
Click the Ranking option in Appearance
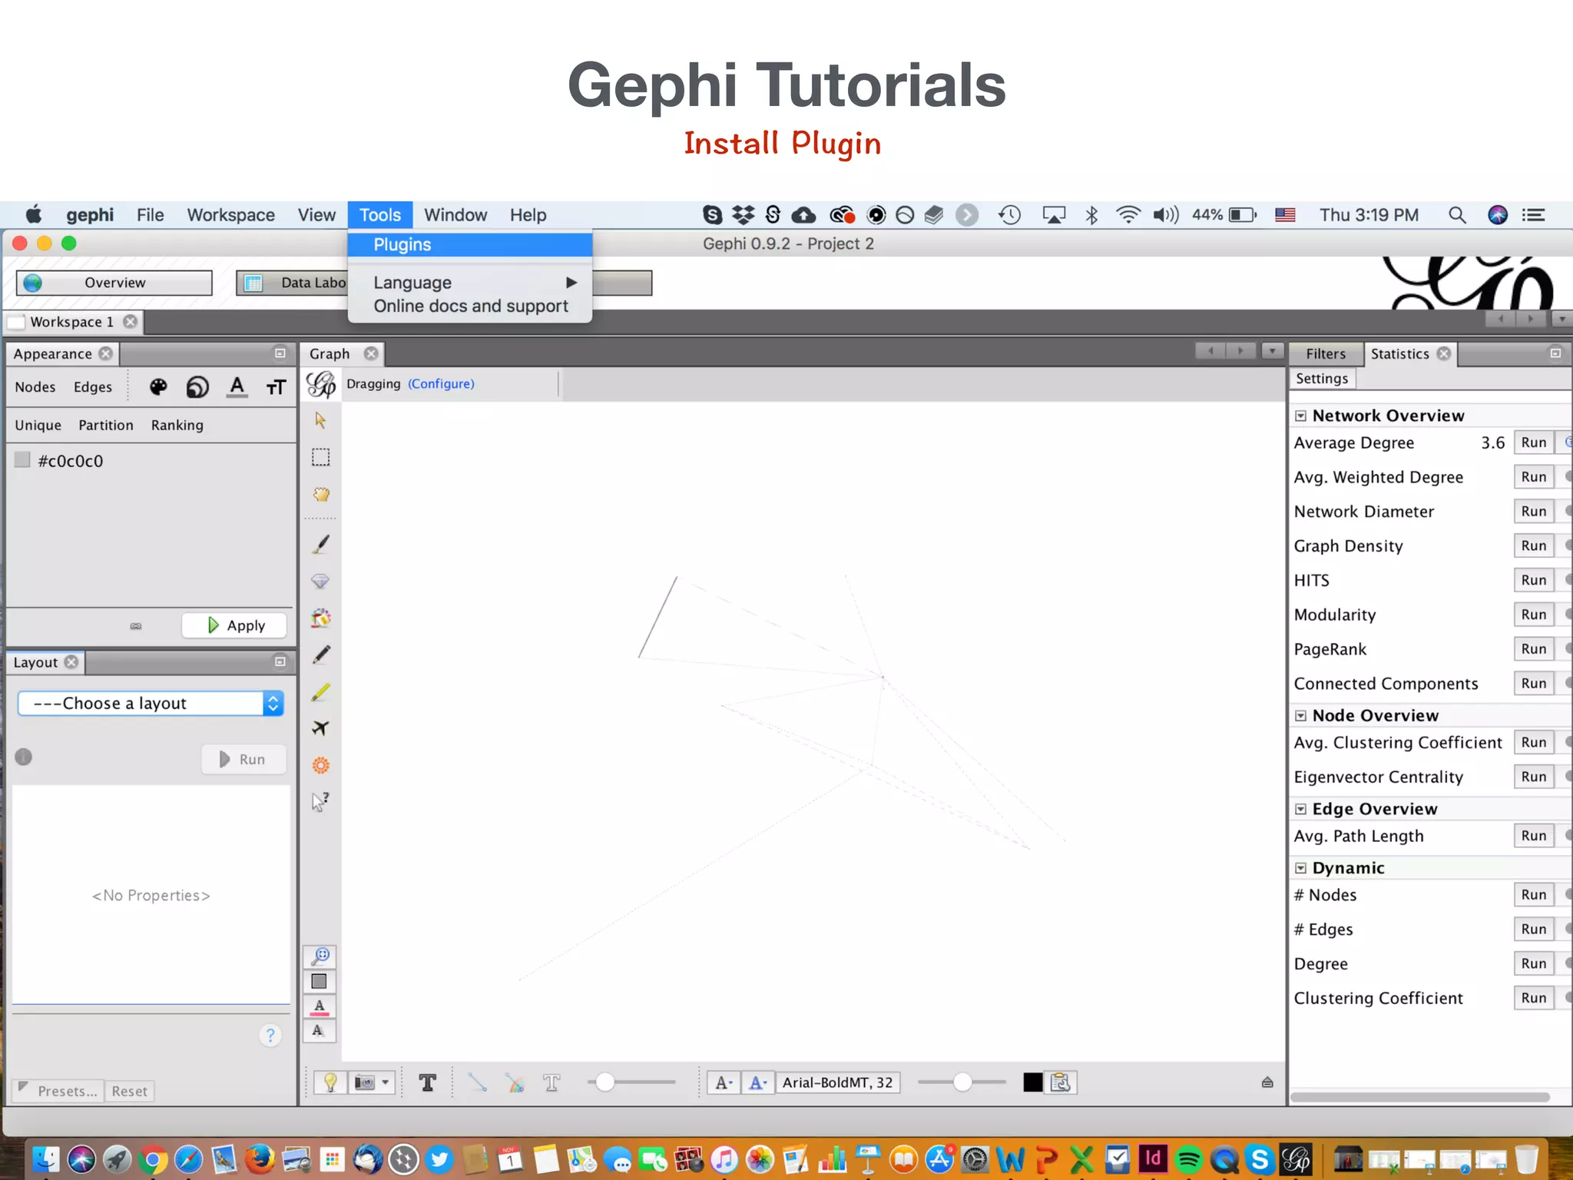177,426
